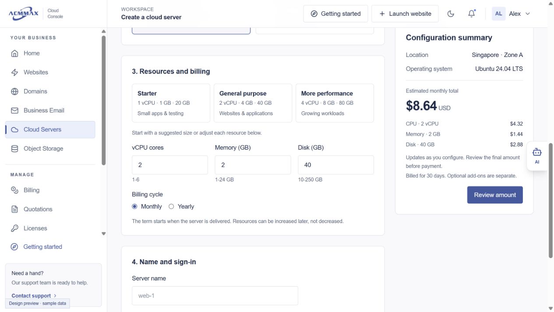Viewport: 554px width, 312px height.
Task: Open the Contact support link
Action: pyautogui.click(x=34, y=296)
